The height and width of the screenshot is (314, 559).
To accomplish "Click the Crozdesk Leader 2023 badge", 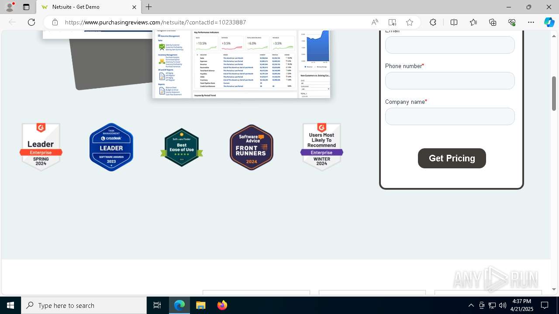I will [x=111, y=147].
